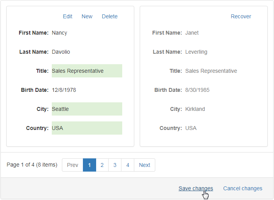Click New to add a card
The width and height of the screenshot is (274, 200).
(87, 16)
